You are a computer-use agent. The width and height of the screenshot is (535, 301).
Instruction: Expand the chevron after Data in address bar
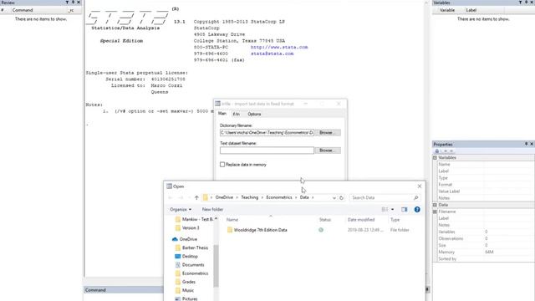pos(313,197)
